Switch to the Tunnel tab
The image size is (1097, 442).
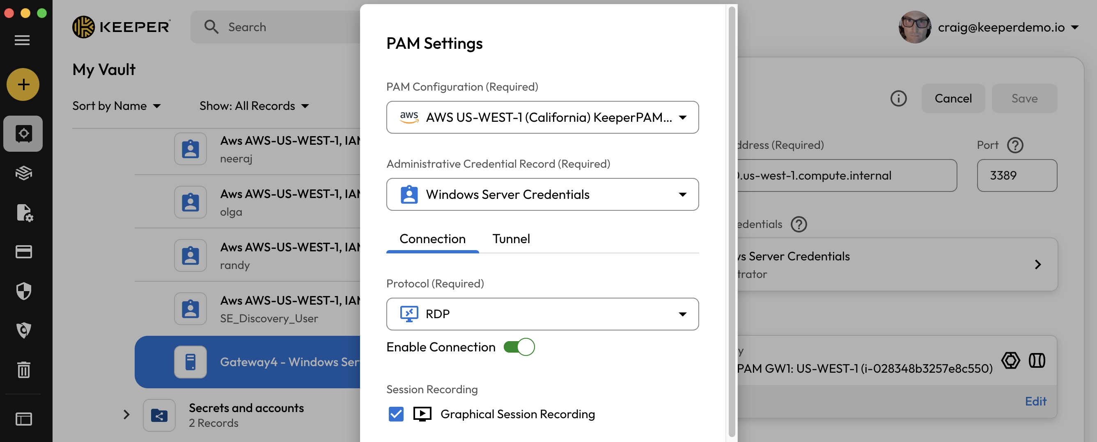511,239
